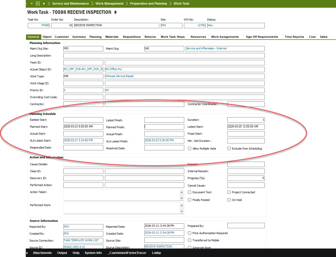
Task: Enable Allow Multiple Visits checkbox
Action: (x=190, y=149)
